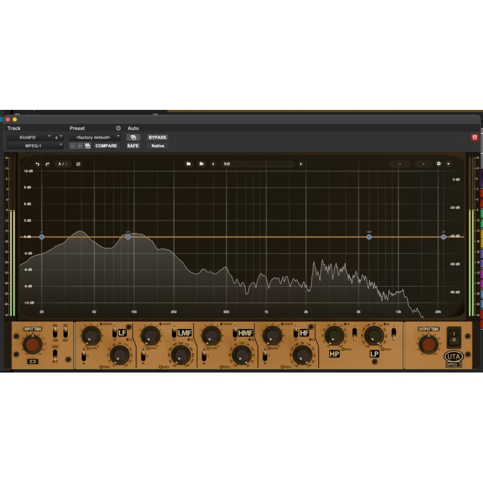Flip the LMF shape switch C/N
Screen dimensions: 483x483
pos(143,356)
